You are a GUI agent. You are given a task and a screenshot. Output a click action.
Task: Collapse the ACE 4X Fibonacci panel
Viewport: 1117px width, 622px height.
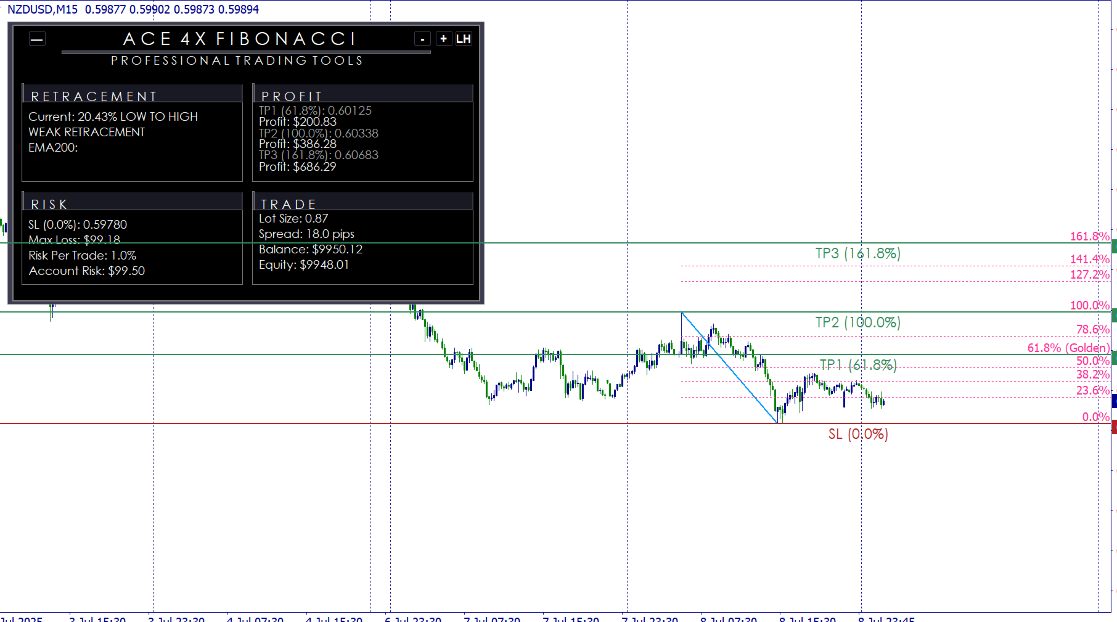click(x=37, y=39)
